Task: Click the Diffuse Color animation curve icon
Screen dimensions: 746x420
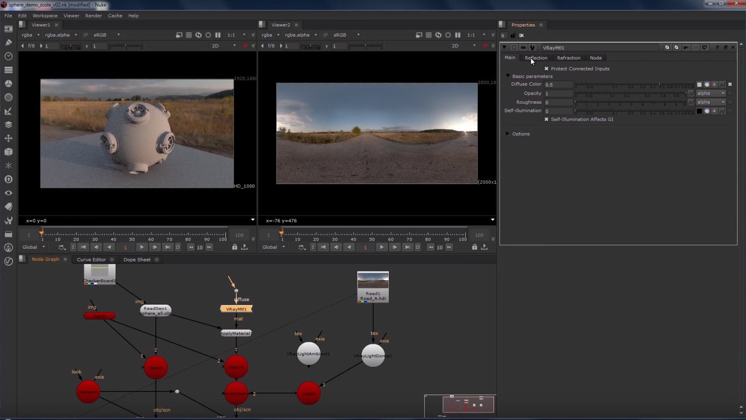Action: [722, 84]
